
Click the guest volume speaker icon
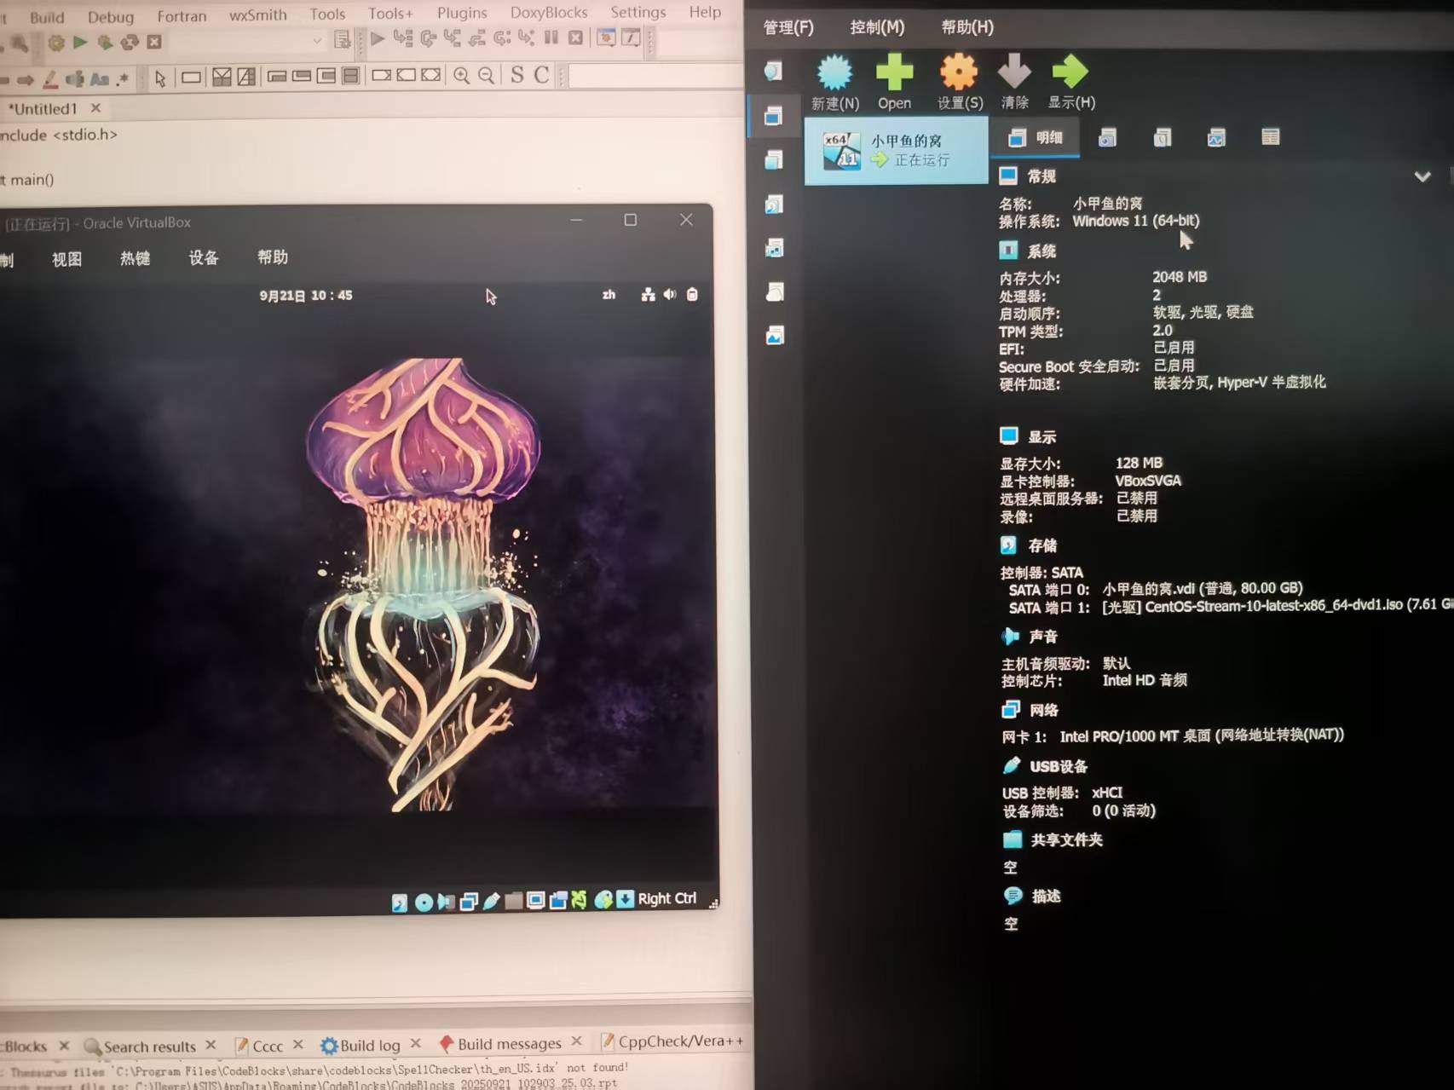pos(670,295)
